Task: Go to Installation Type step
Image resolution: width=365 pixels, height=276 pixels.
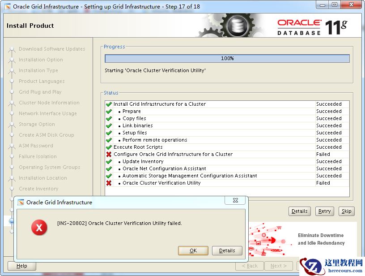Action: [38, 70]
